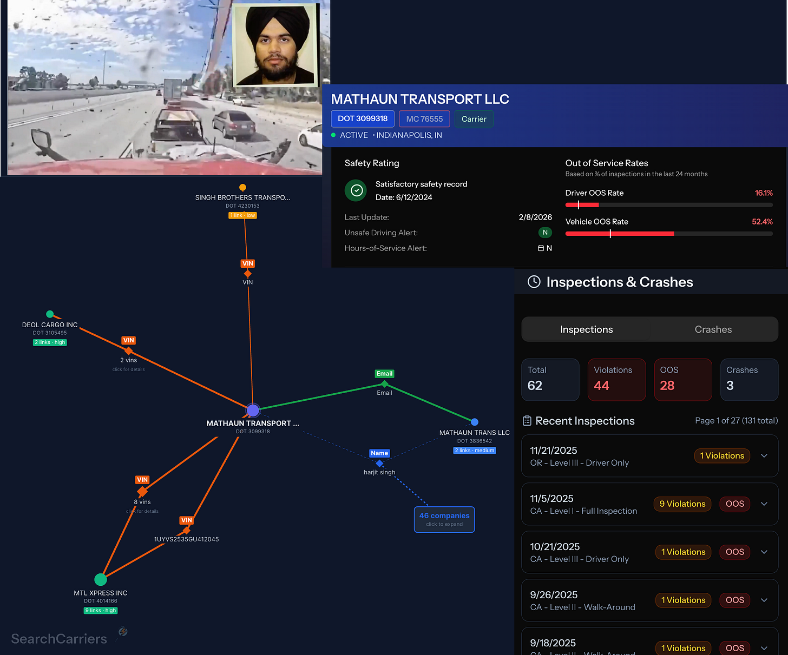
Task: Click the 'harjit singh' name label
Action: pyautogui.click(x=379, y=472)
